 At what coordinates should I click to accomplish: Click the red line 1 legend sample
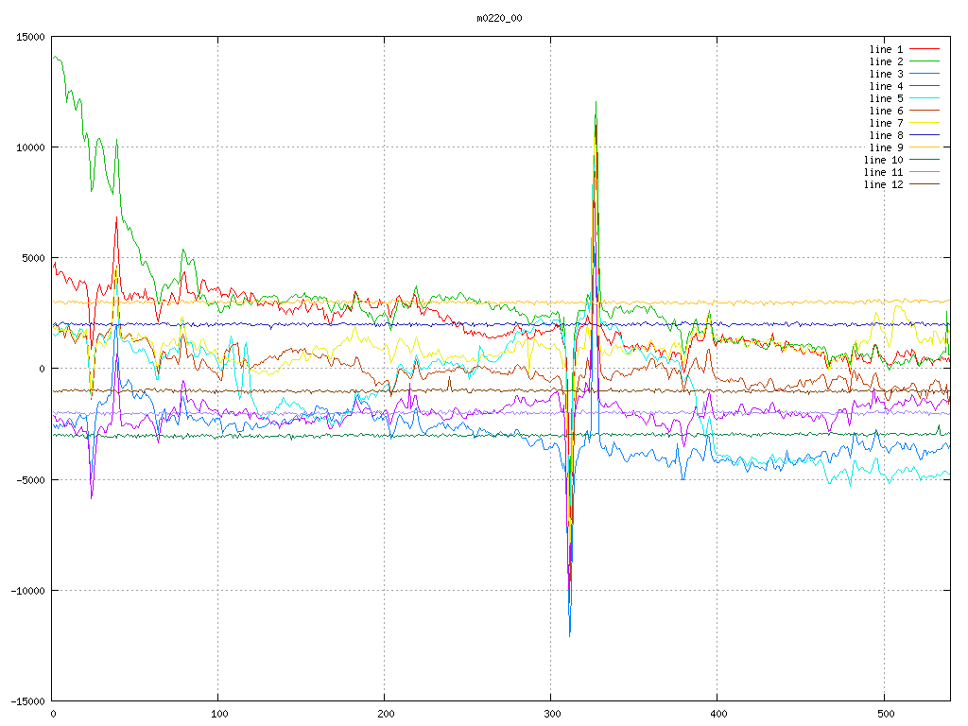click(925, 49)
